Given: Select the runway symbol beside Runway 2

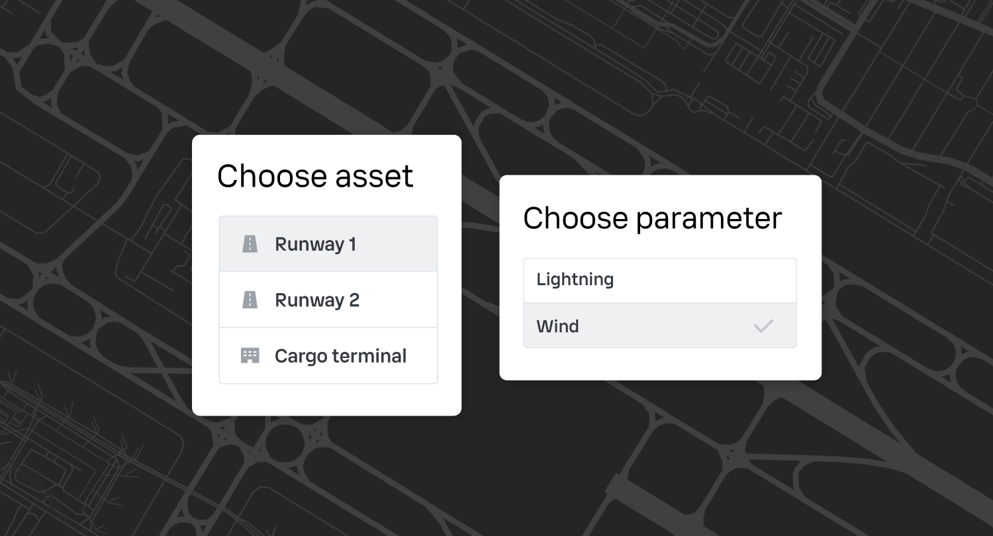Looking at the screenshot, I should (249, 299).
